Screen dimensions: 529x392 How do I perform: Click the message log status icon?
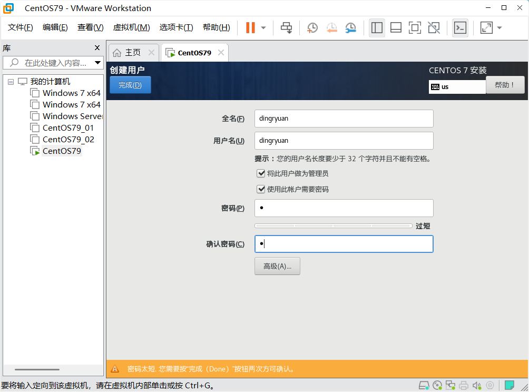[x=509, y=385]
